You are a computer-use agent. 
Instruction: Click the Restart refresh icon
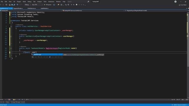(x=54, y=5)
